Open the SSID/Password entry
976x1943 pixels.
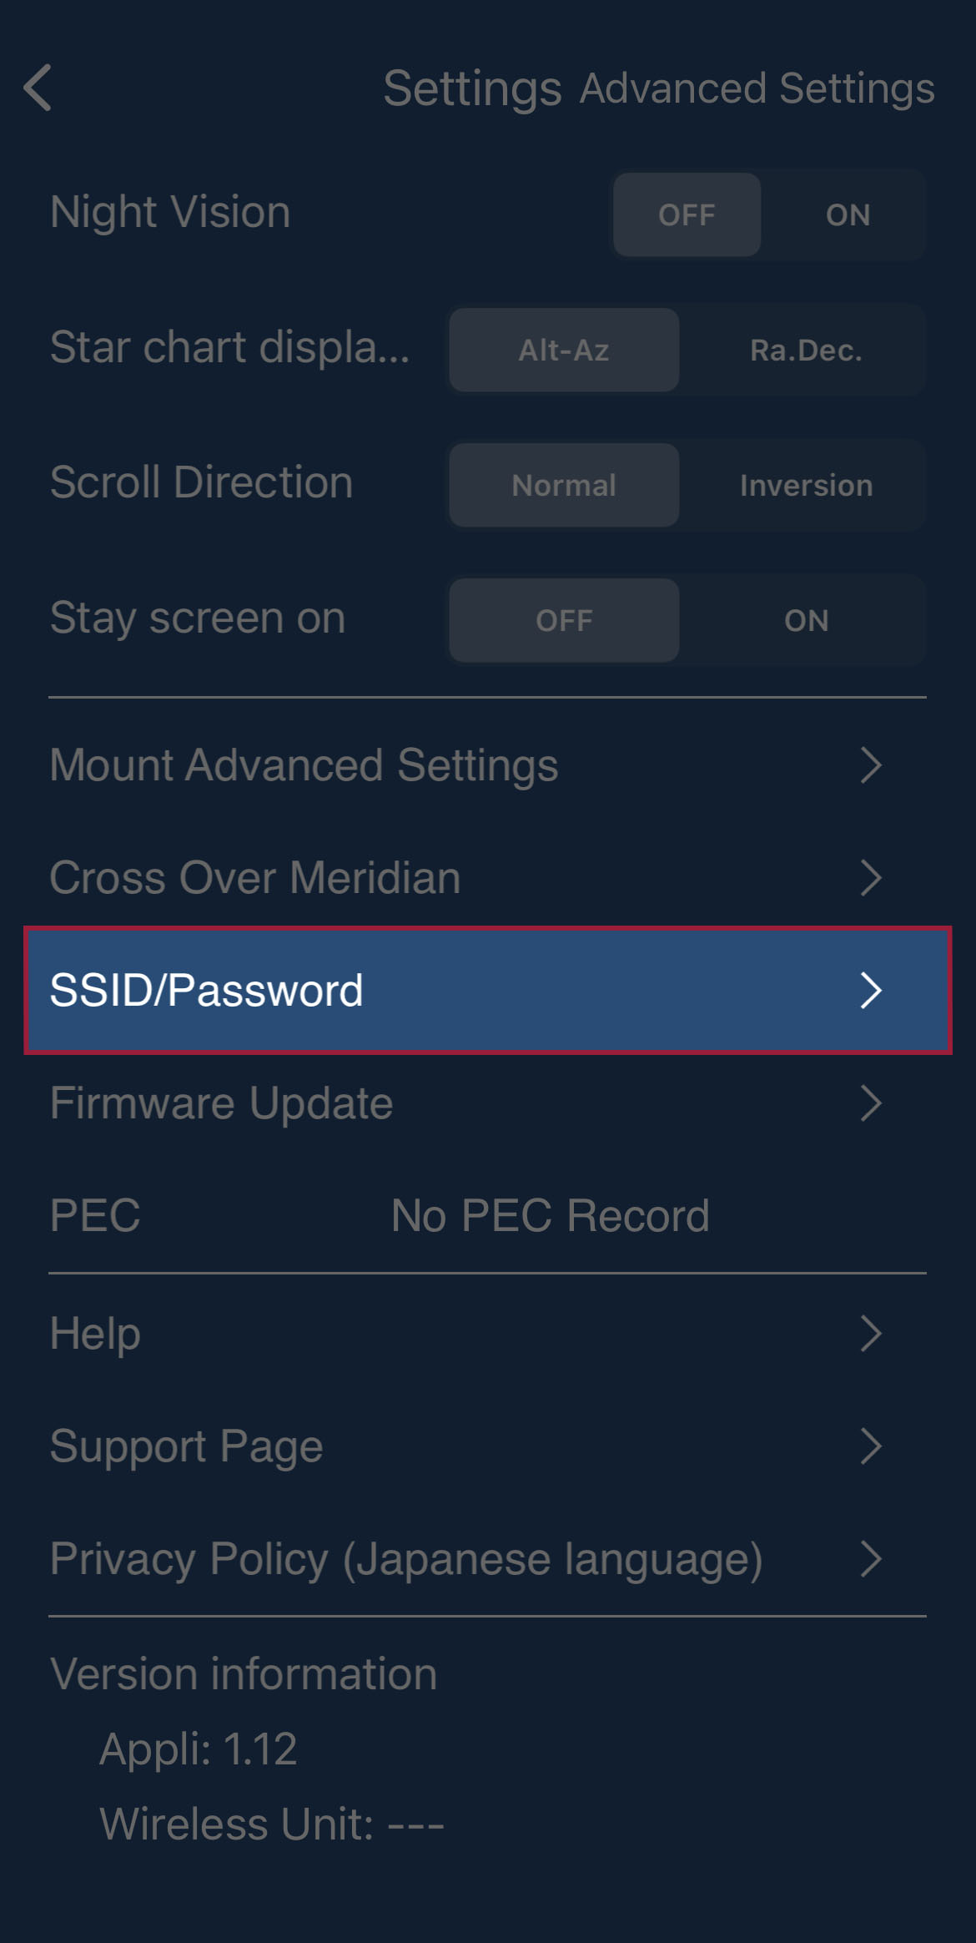click(x=207, y=991)
